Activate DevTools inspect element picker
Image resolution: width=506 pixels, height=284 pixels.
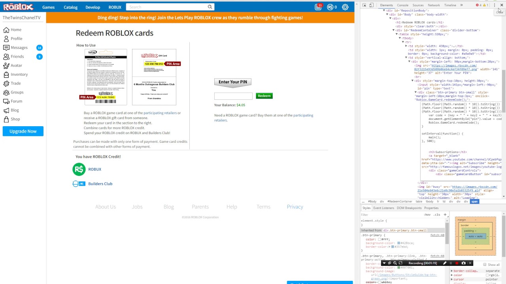364,5
